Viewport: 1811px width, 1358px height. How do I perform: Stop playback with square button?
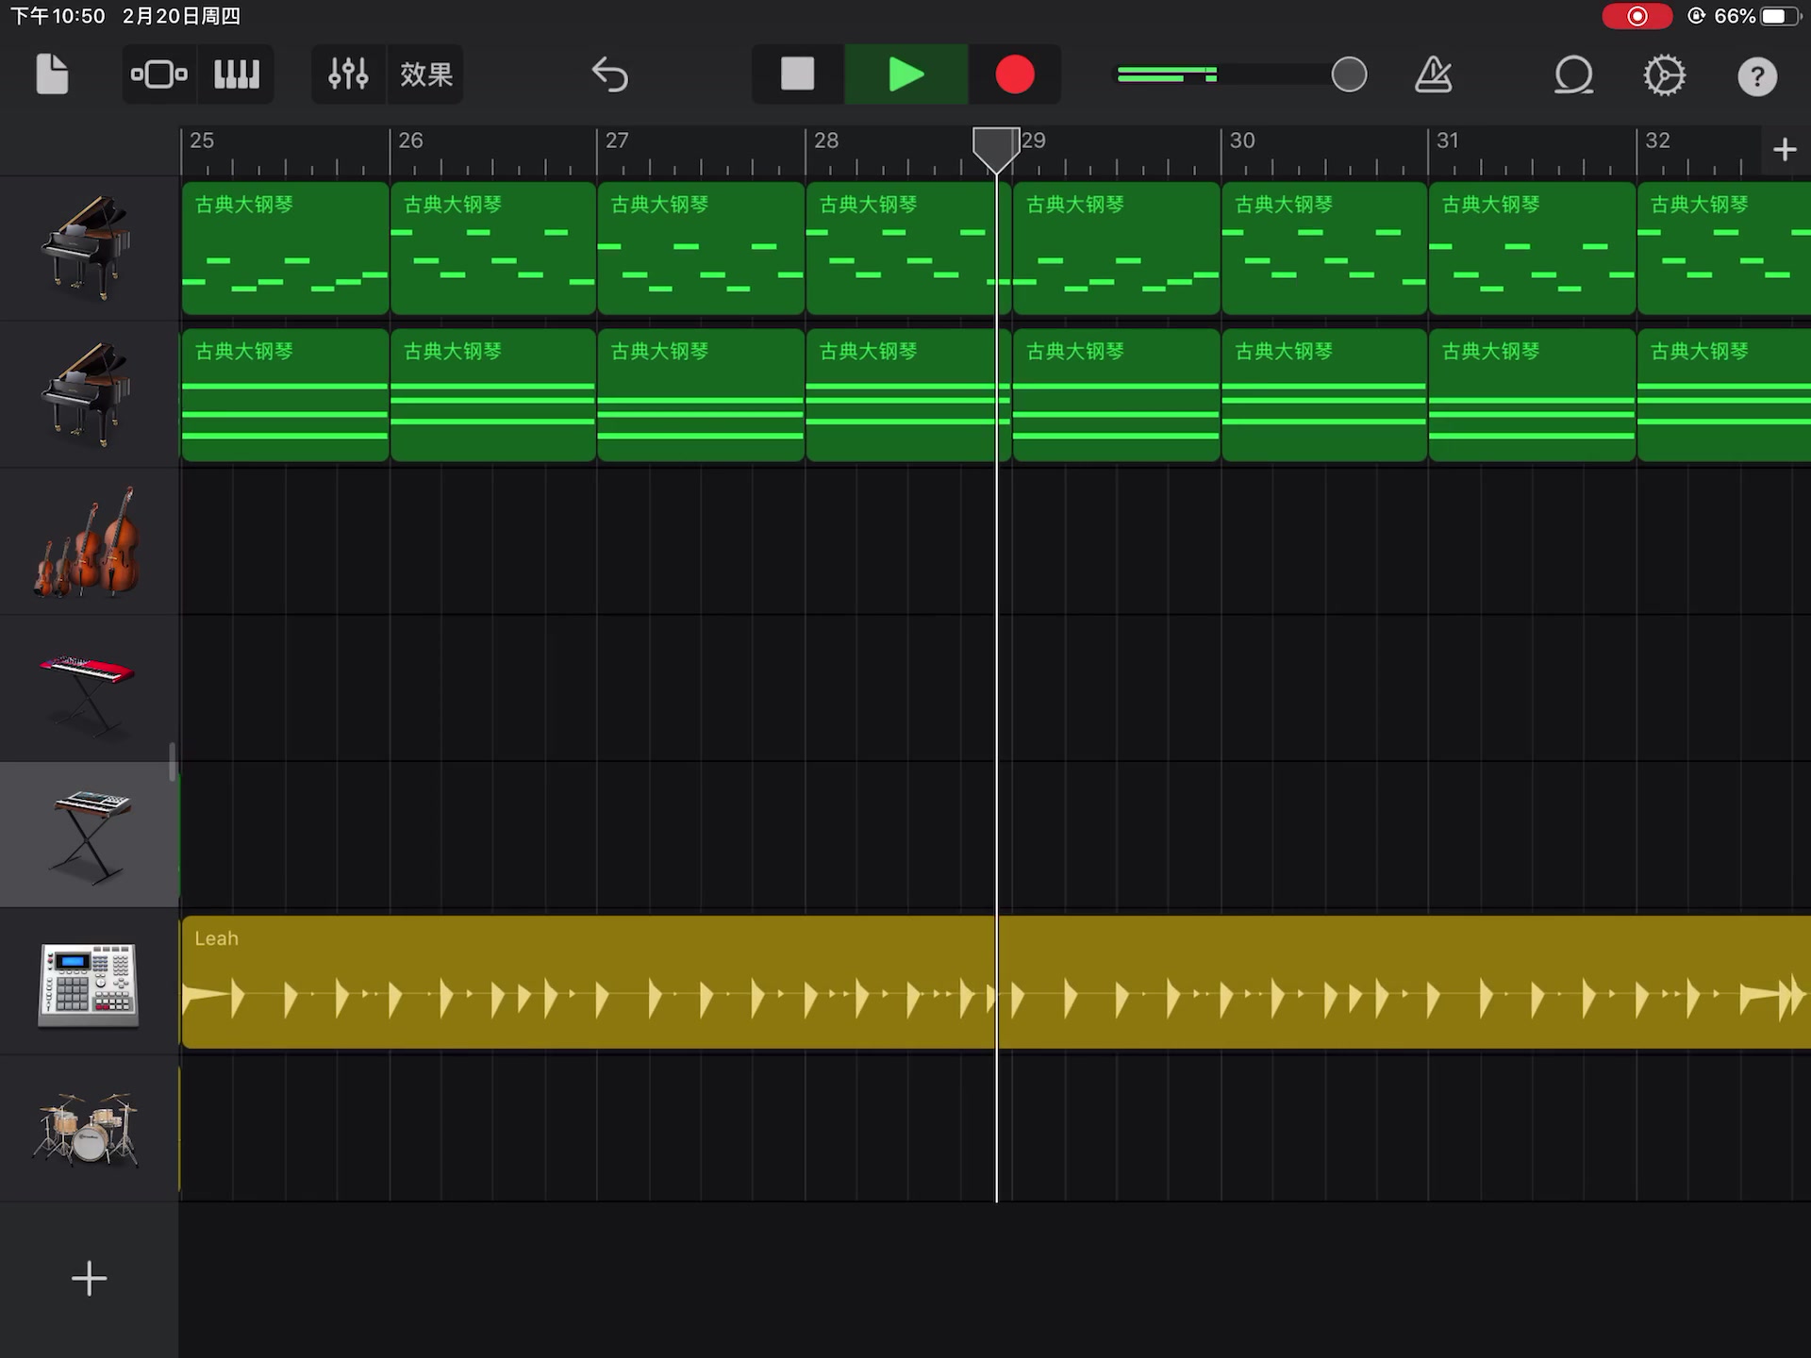coord(798,75)
